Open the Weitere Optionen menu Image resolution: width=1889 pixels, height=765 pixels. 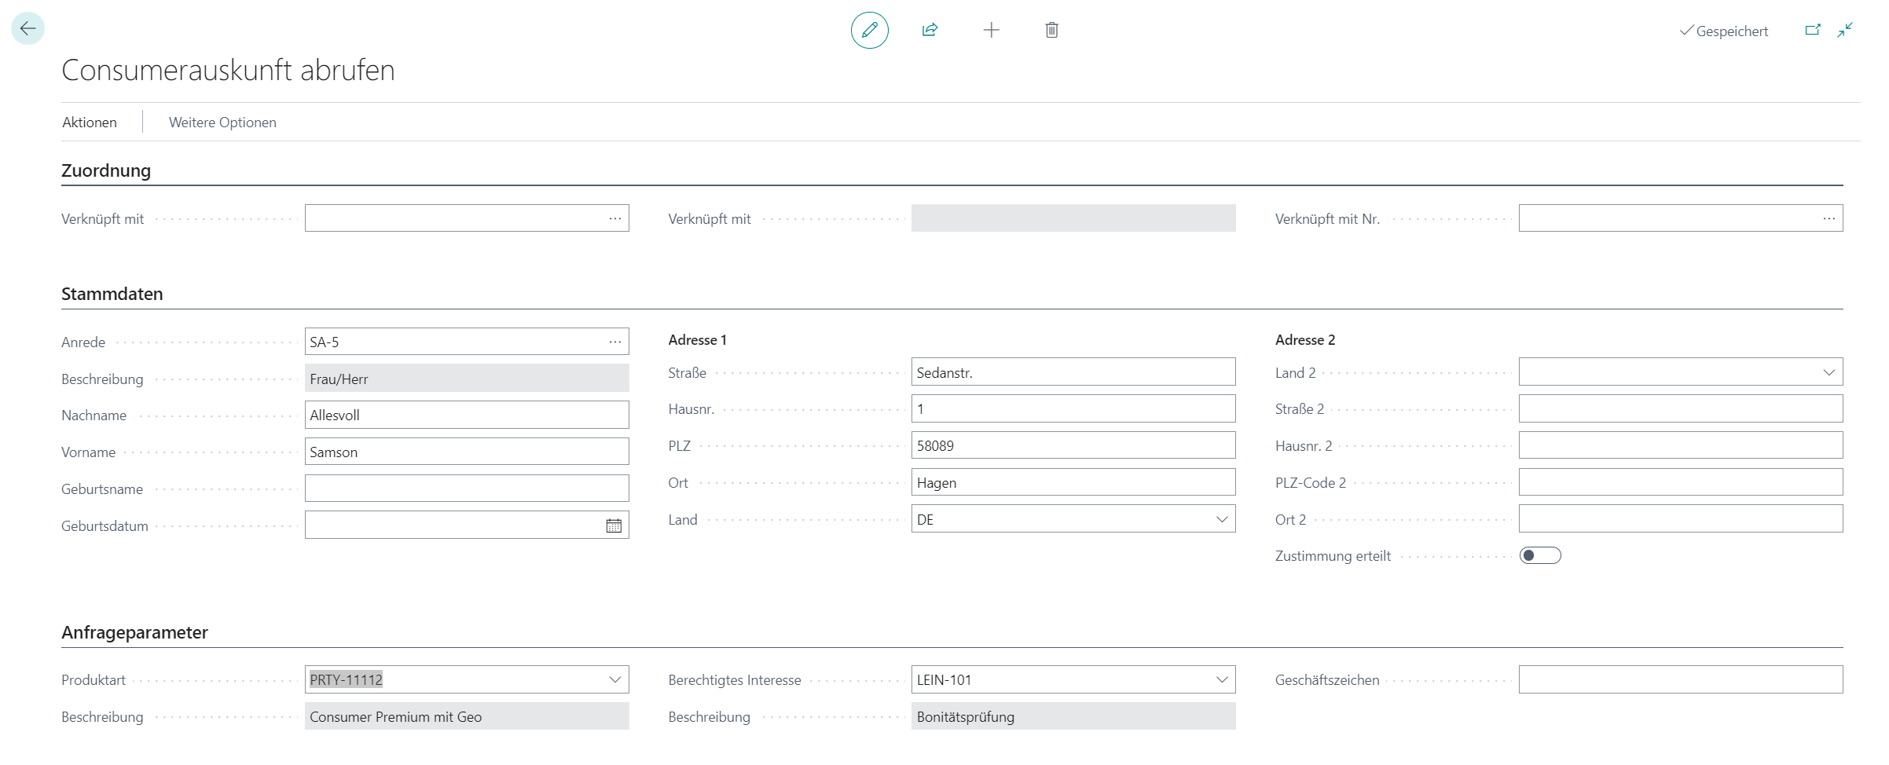coord(222,123)
